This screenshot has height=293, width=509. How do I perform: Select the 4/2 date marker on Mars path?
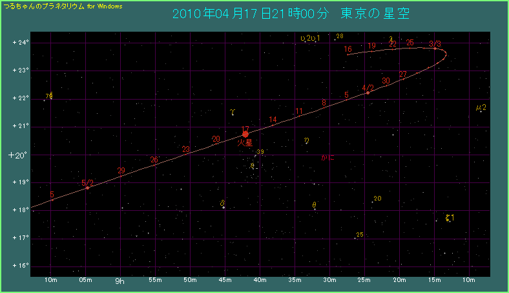click(368, 92)
